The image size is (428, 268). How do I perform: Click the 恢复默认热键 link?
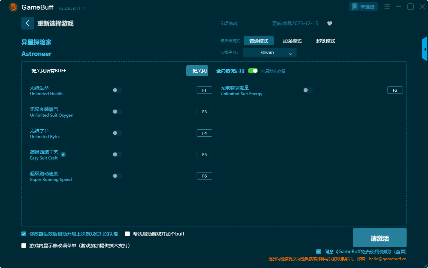point(273,71)
